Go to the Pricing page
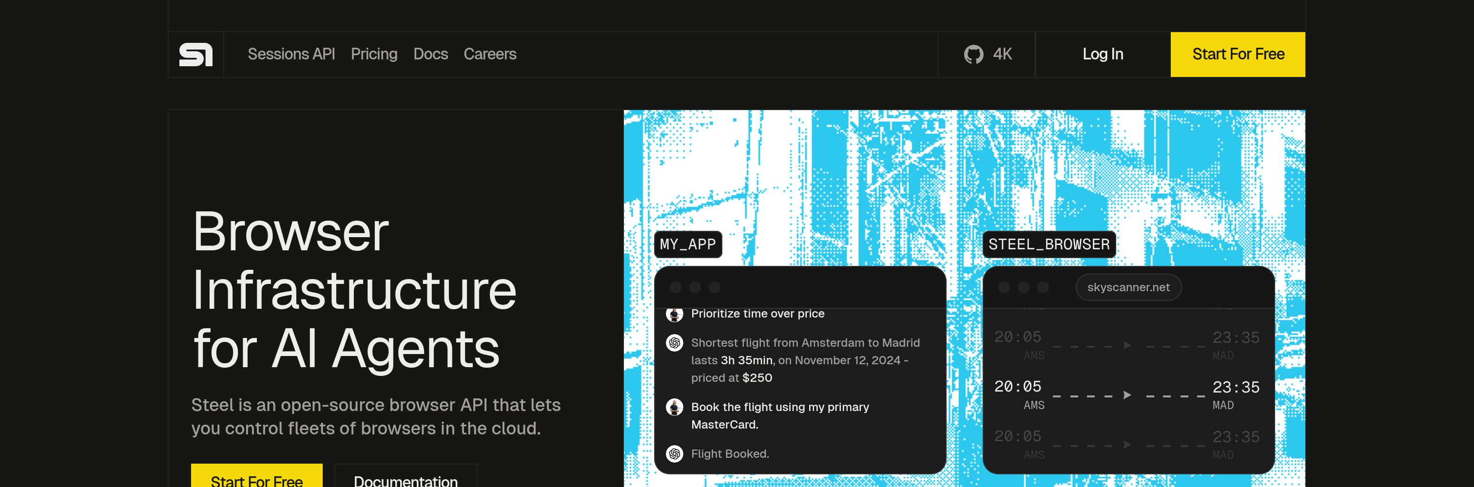Screen dimensions: 1474x487 pyautogui.click(x=374, y=55)
